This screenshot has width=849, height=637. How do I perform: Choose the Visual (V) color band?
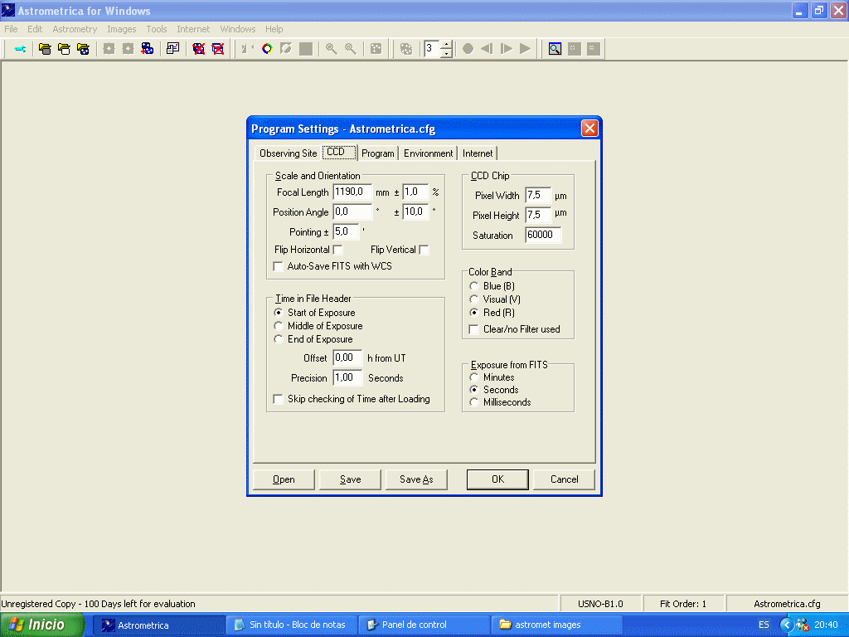473,299
